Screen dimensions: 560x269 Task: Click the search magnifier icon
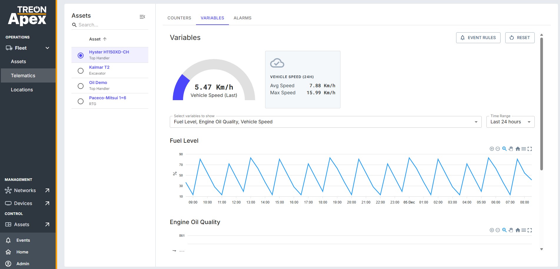pyautogui.click(x=74, y=25)
